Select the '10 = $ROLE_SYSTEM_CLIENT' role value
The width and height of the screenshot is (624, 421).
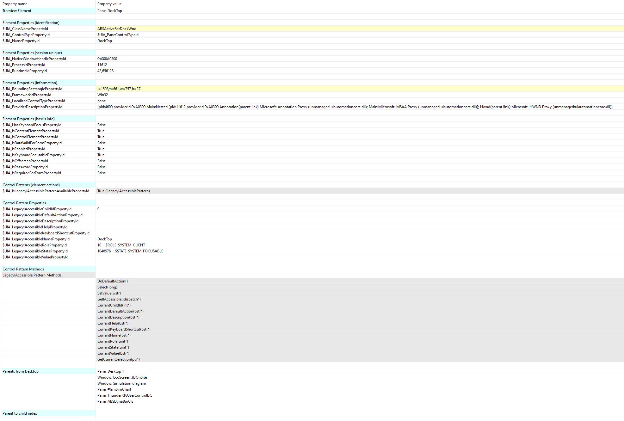tap(121, 245)
